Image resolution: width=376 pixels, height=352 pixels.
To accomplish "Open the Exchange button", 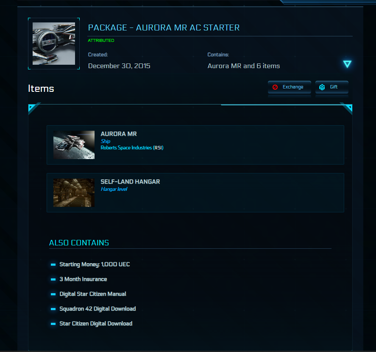I will point(290,87).
